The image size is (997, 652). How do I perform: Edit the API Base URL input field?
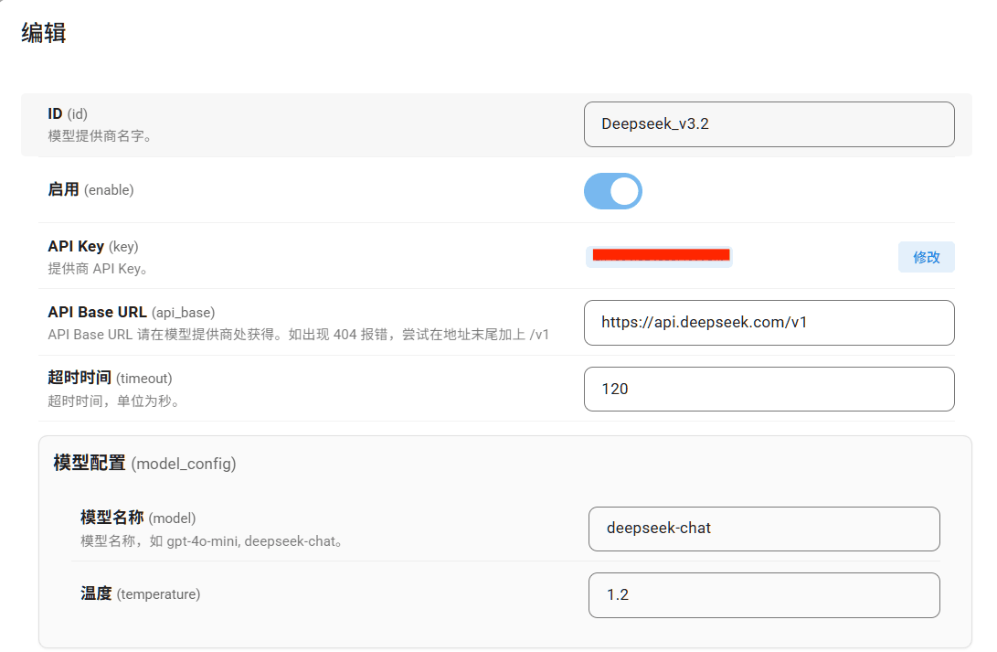click(769, 323)
